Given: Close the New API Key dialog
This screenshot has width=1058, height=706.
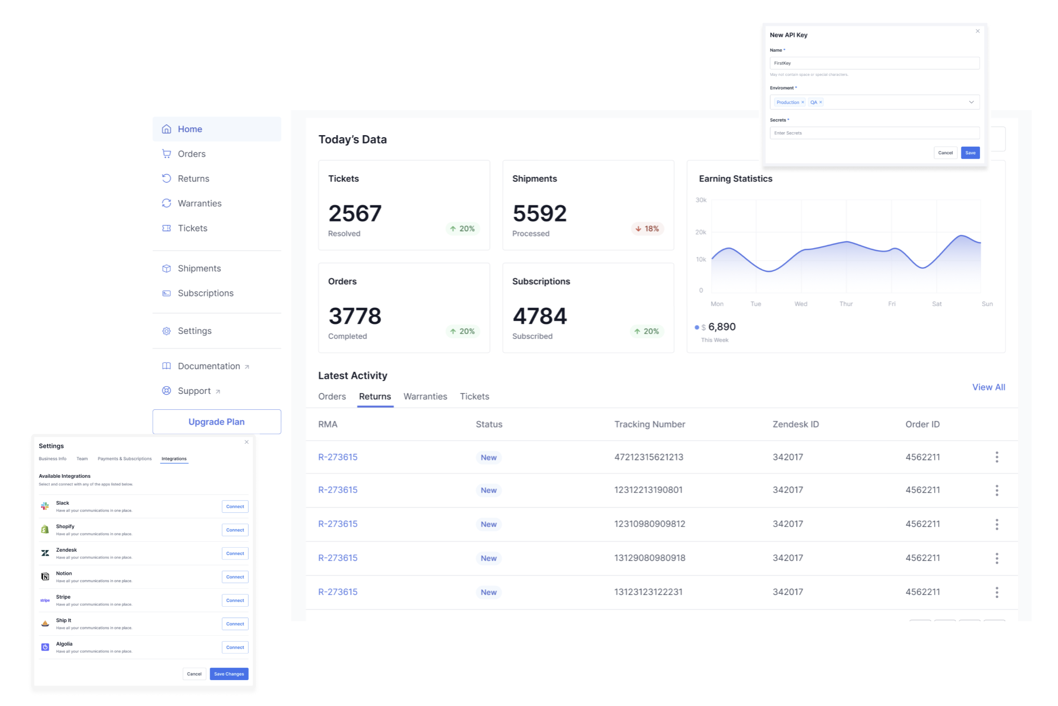Looking at the screenshot, I should click(978, 31).
